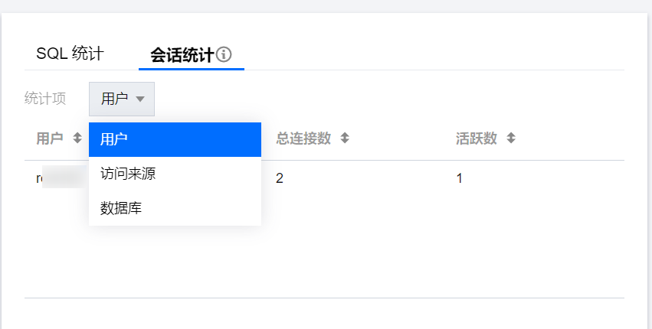
Task: Click the total connections value 2
Action: (280, 178)
